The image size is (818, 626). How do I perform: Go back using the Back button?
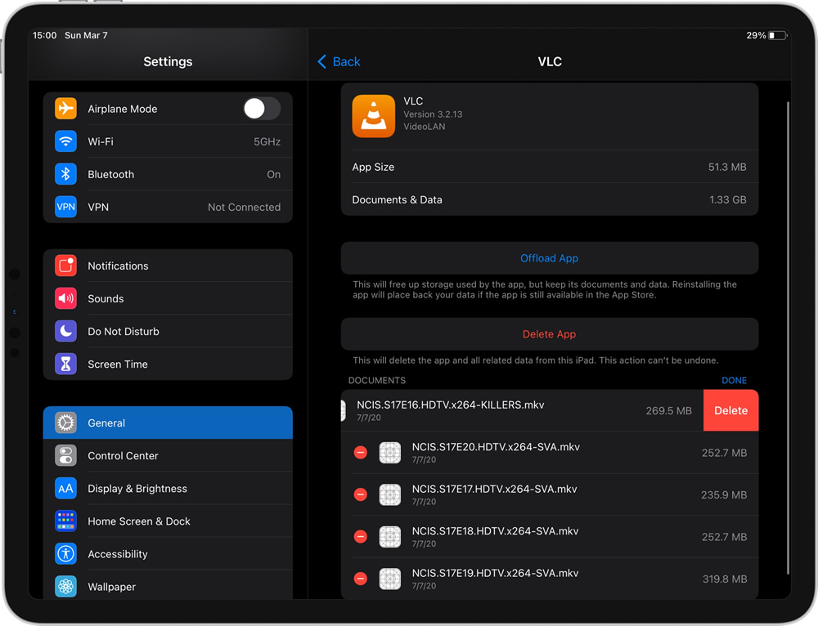click(339, 61)
